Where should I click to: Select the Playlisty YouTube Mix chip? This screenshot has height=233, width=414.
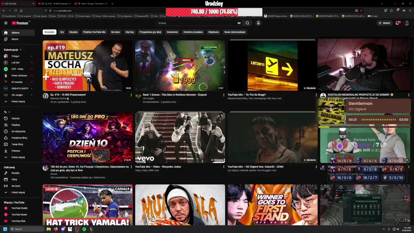[94, 32]
